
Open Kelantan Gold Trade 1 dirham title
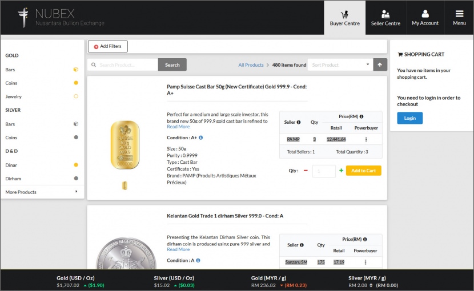click(x=225, y=216)
